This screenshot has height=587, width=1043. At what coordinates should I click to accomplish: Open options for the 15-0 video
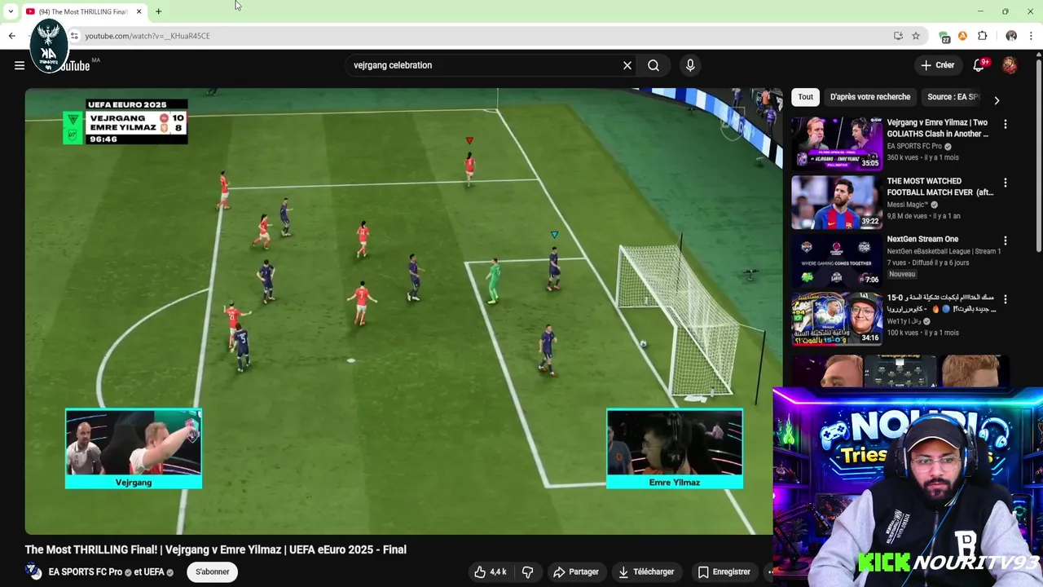tap(1005, 299)
